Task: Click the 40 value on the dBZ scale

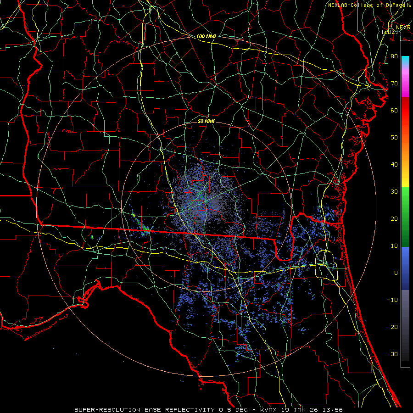Action: (394, 164)
